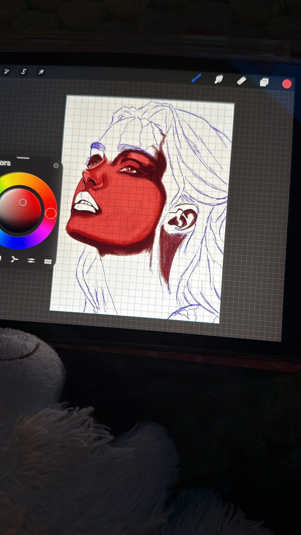Open the Adjustments magic wand tool
The width and height of the screenshot is (301, 535).
[x=7, y=70]
